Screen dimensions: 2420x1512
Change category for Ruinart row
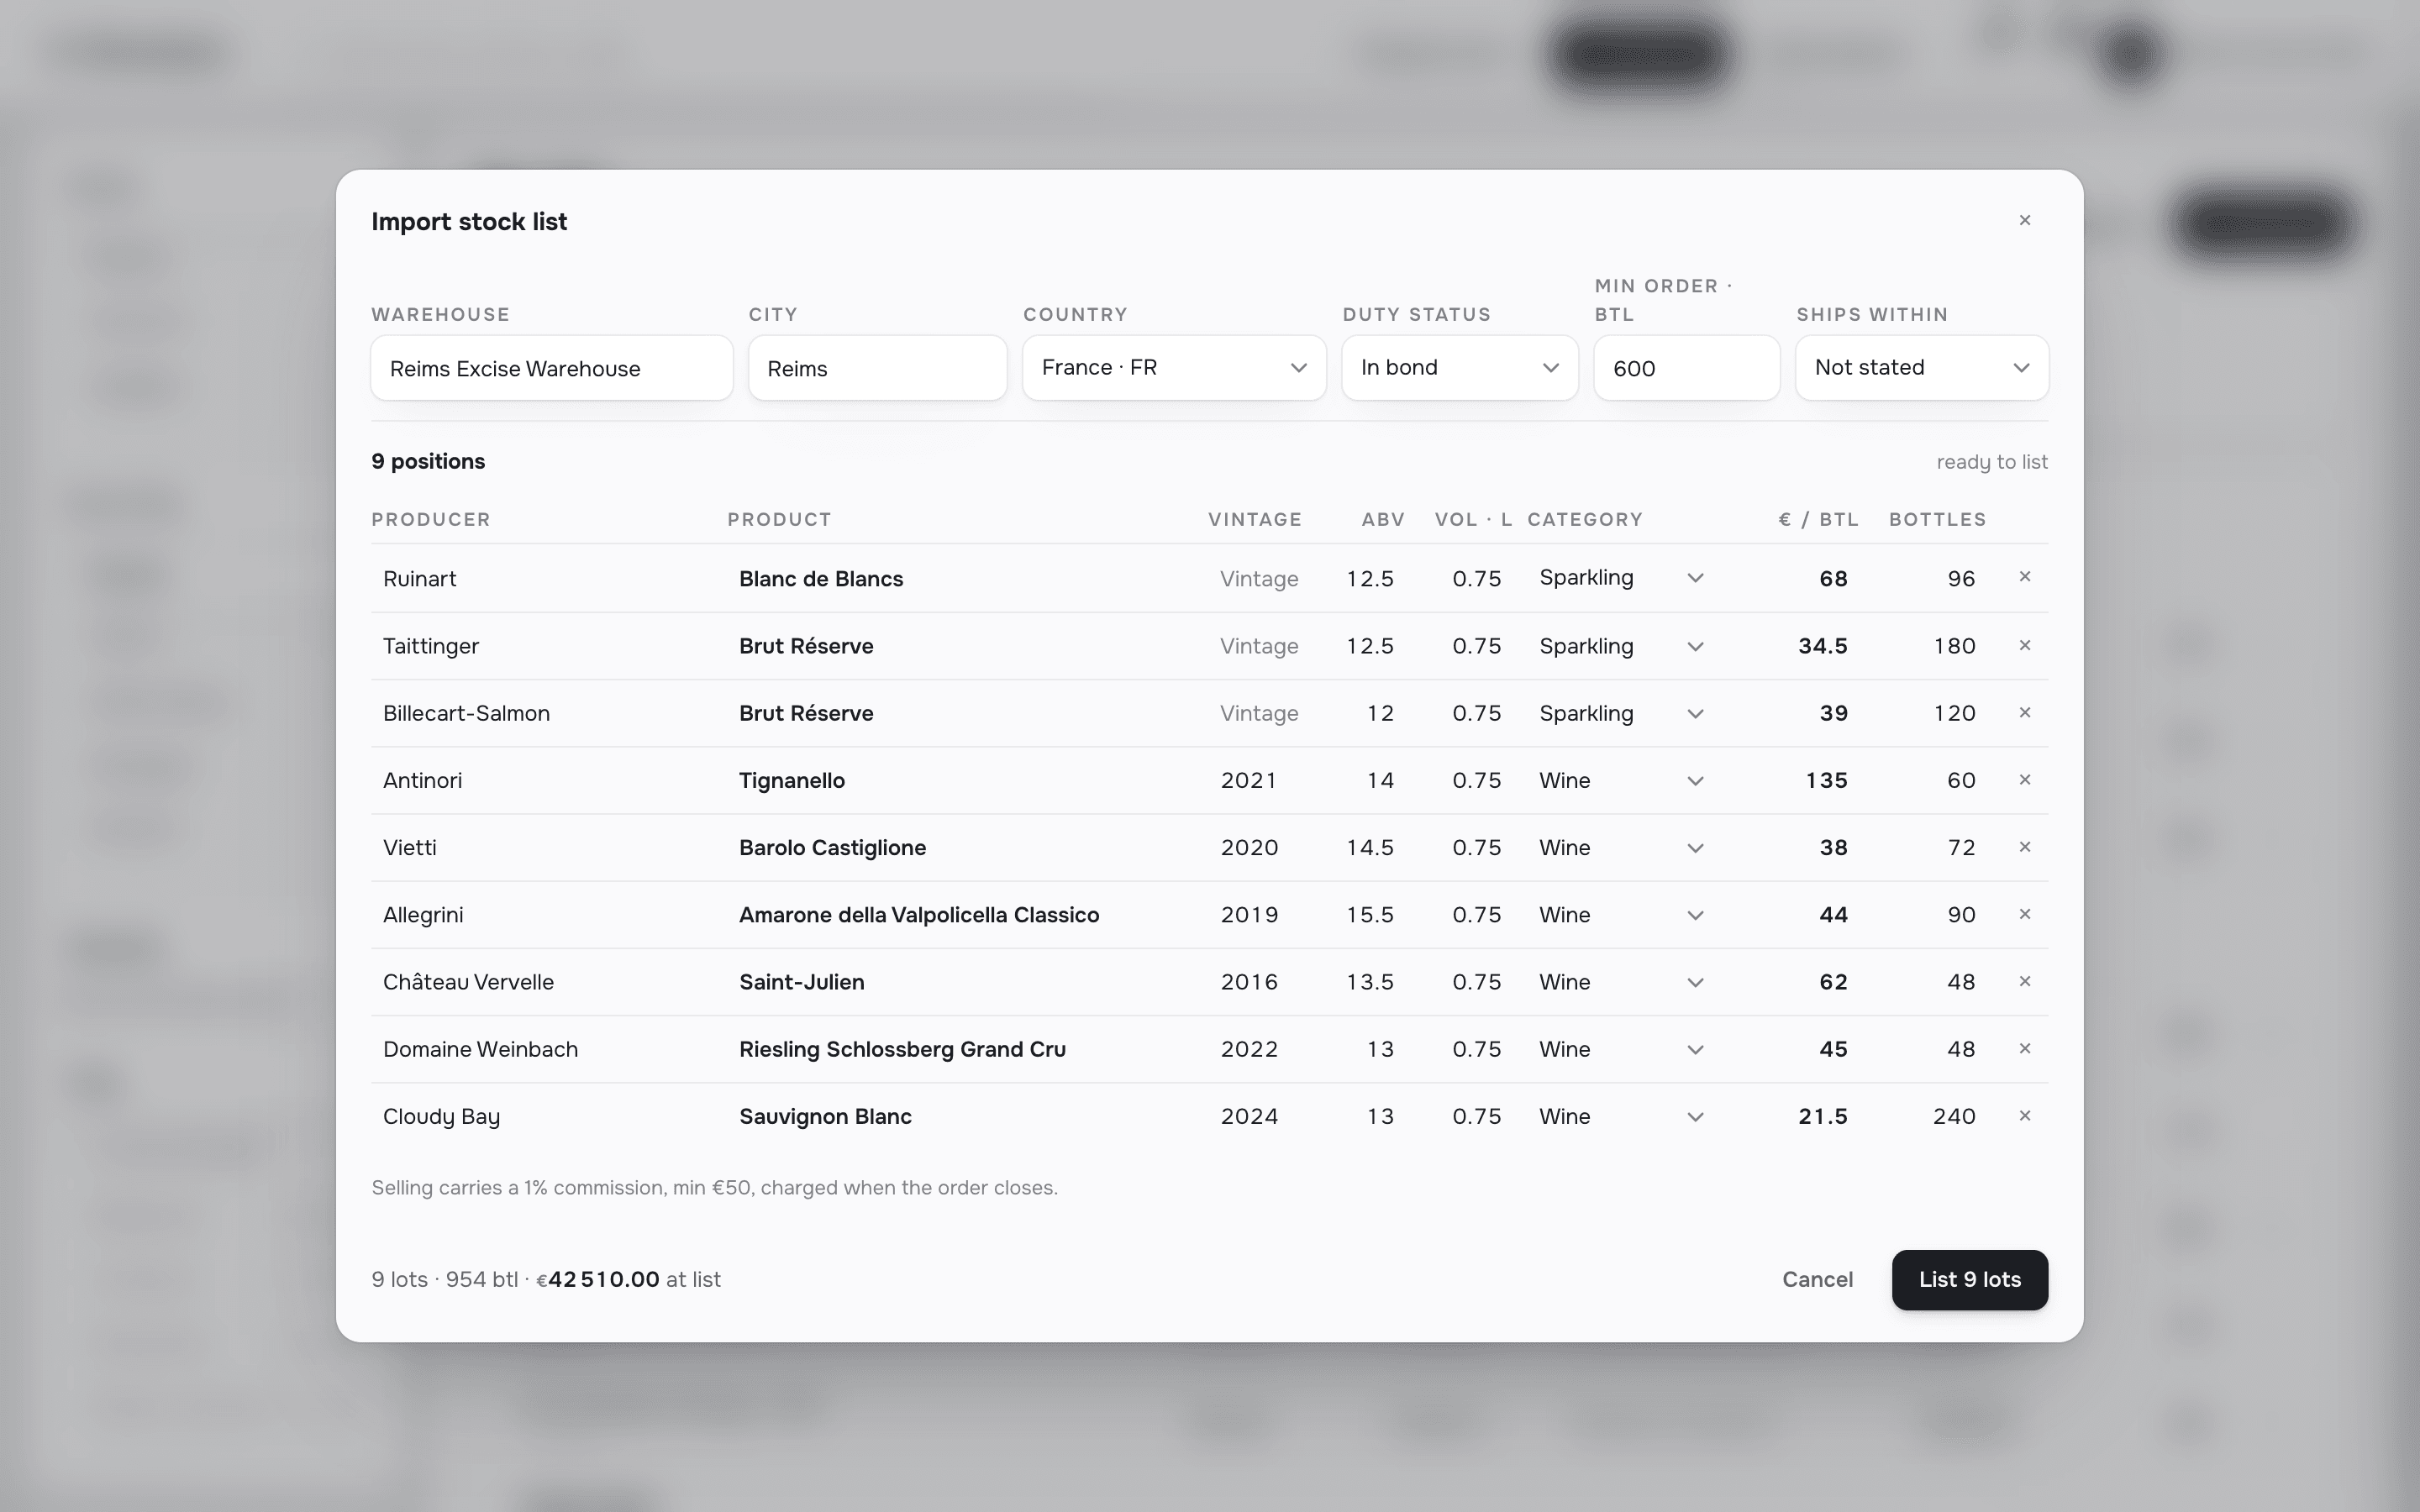[1621, 578]
